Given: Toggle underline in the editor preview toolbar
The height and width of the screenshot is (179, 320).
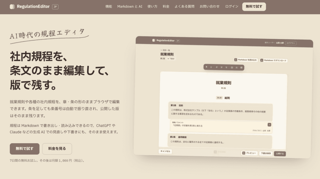Looking at the screenshot, I should click(211, 67).
